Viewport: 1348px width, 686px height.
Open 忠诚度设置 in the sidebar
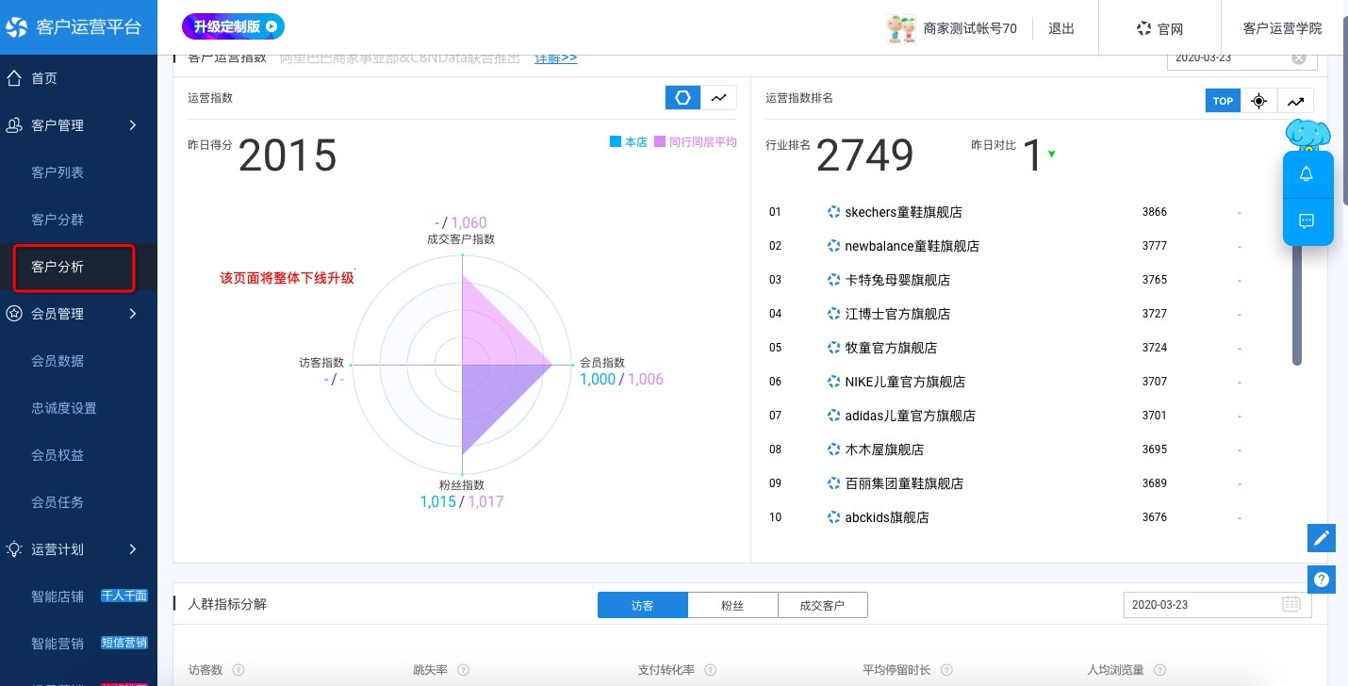(x=64, y=408)
